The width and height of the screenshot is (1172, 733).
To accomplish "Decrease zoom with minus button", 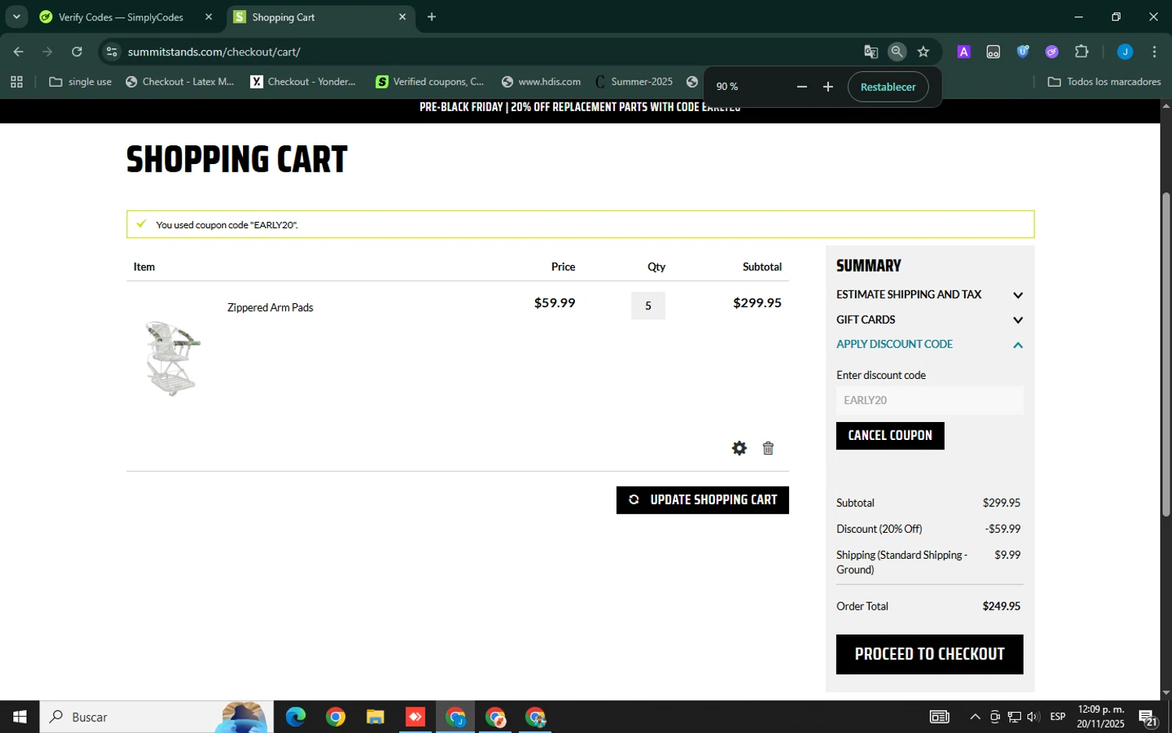I will (x=802, y=87).
